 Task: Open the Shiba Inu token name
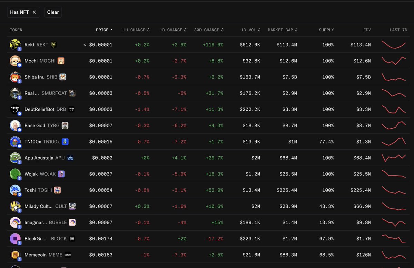click(34, 77)
